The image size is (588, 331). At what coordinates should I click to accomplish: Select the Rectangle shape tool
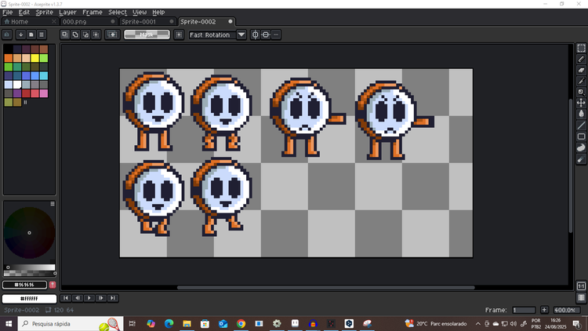click(581, 136)
